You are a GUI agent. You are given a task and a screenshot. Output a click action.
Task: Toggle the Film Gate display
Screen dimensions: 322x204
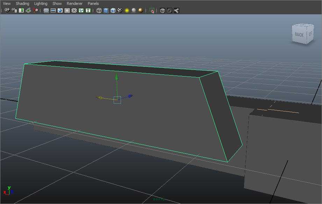coord(53,10)
